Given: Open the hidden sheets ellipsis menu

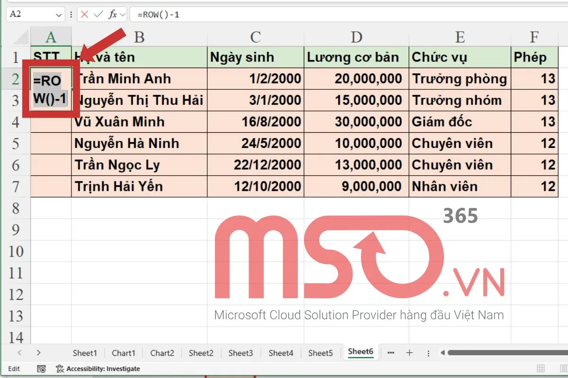Looking at the screenshot, I should coord(391,352).
